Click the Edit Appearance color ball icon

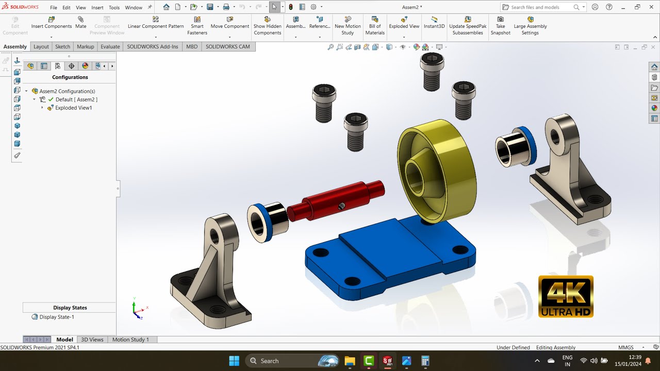[417, 47]
